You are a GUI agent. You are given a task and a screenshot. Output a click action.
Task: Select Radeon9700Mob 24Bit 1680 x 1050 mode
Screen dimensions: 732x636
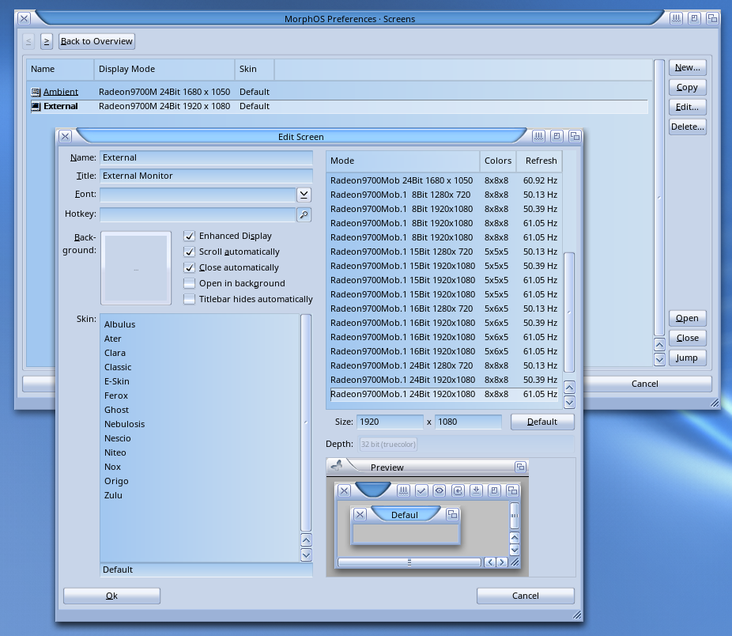pyautogui.click(x=443, y=180)
